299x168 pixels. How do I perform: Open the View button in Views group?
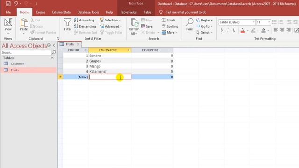(x=8, y=26)
